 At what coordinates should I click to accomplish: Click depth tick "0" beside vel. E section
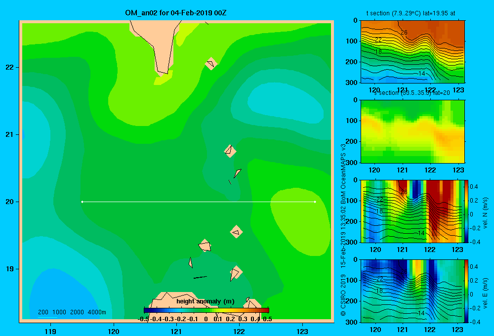pos(356,260)
